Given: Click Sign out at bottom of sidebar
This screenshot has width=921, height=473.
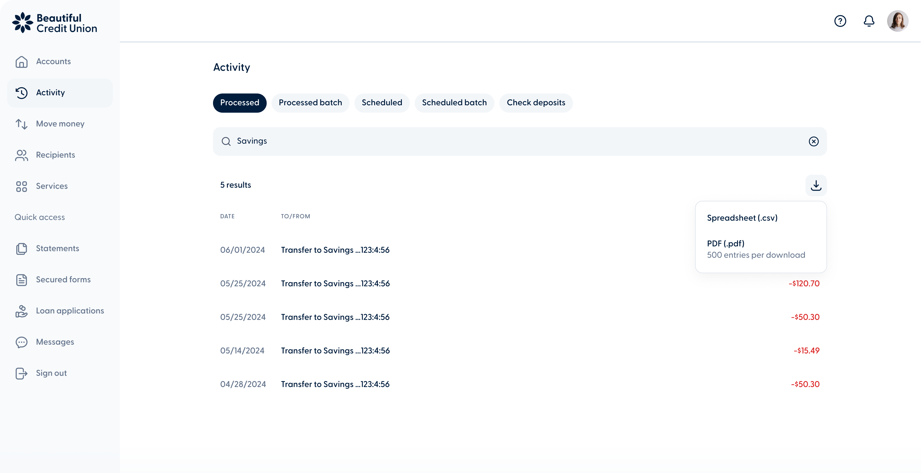Looking at the screenshot, I should click(x=51, y=373).
